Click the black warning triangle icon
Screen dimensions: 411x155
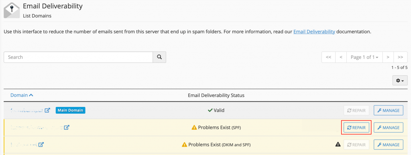click(x=338, y=144)
